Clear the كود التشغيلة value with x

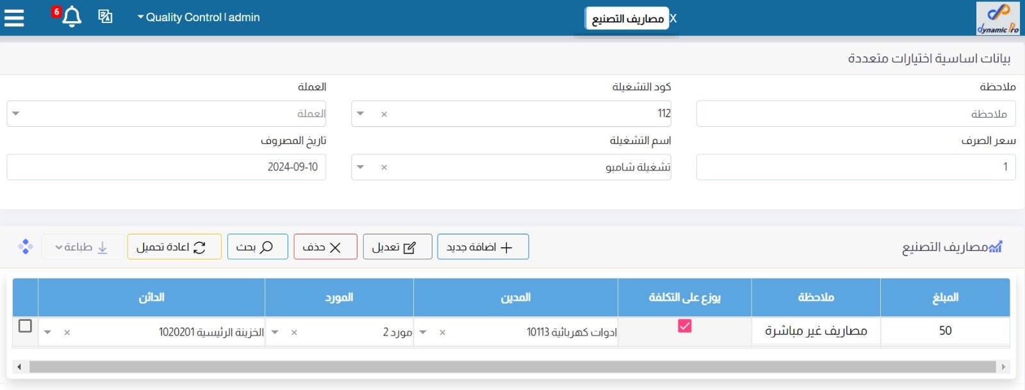(384, 114)
